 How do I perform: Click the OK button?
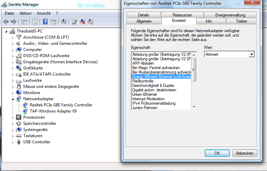(217, 153)
